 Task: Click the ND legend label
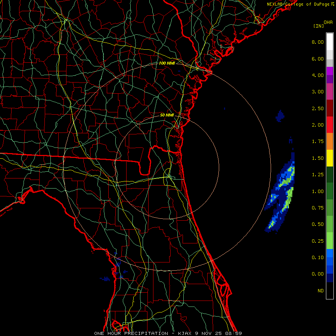(x=321, y=291)
